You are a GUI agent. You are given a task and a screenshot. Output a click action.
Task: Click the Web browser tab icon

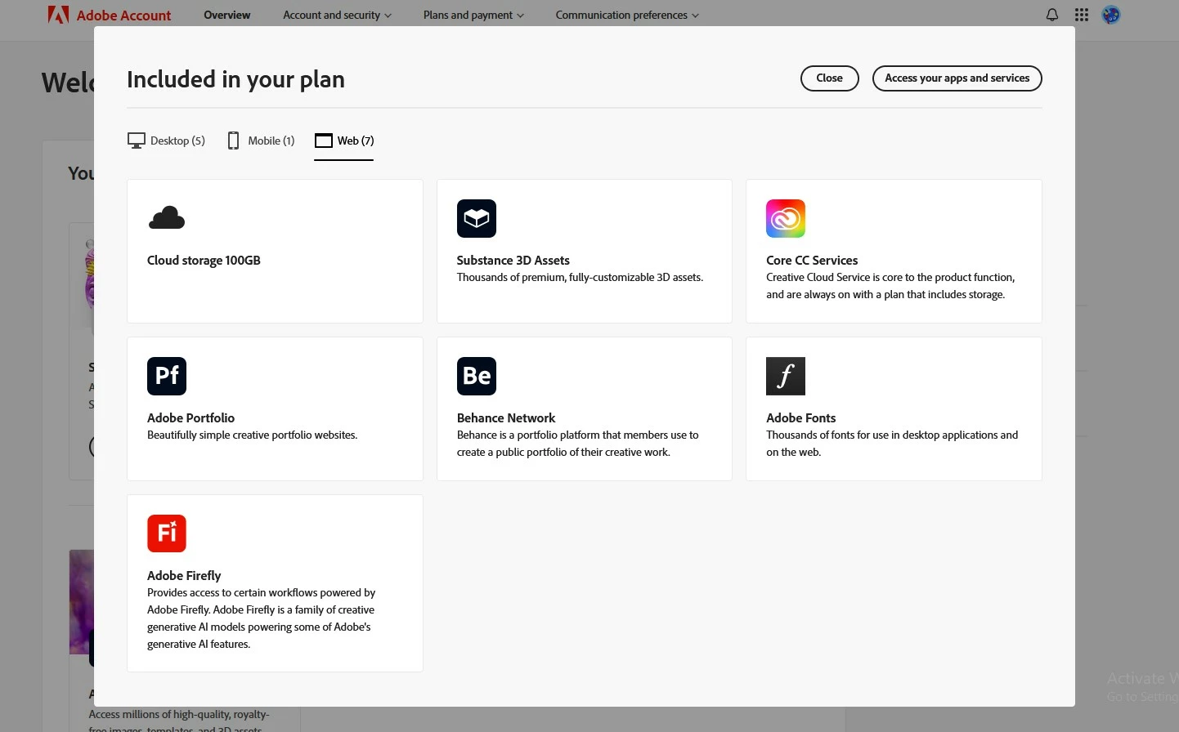324,141
